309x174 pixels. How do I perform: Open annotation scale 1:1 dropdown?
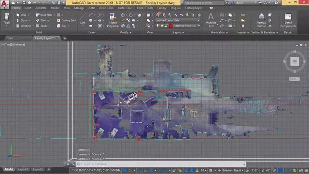tap(204, 170)
